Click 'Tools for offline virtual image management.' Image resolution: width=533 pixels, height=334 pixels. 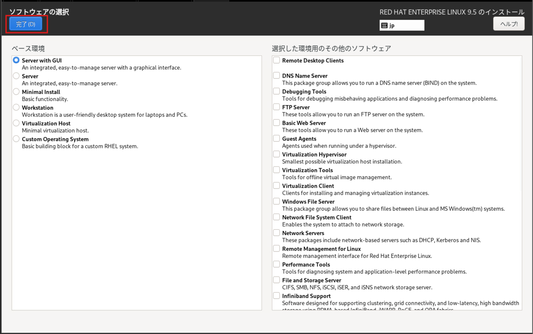pos(337,177)
